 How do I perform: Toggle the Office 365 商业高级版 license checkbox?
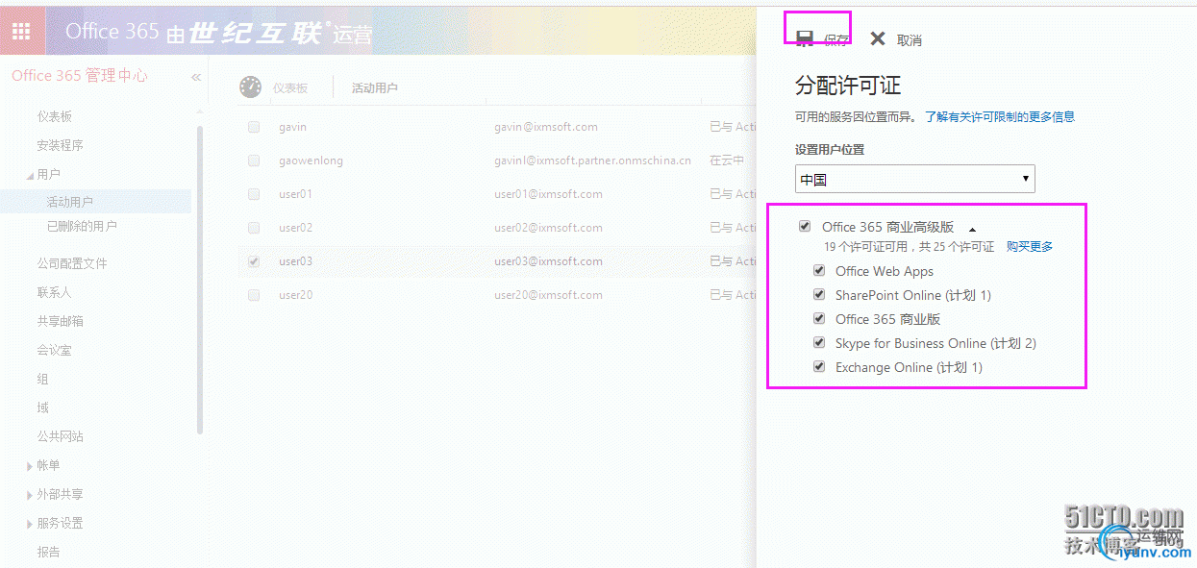805,227
